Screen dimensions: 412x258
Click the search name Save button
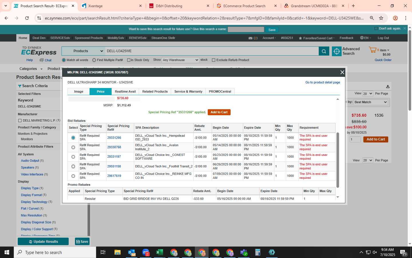tap(272, 30)
